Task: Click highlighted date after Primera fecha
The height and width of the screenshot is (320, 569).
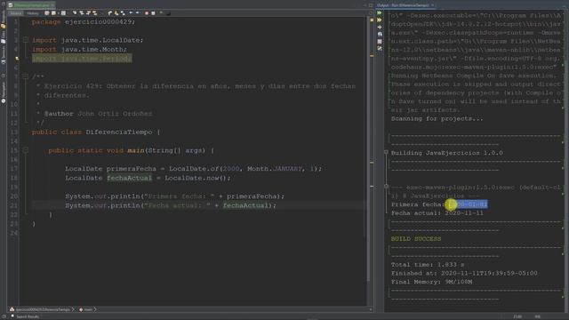Action: [468, 204]
